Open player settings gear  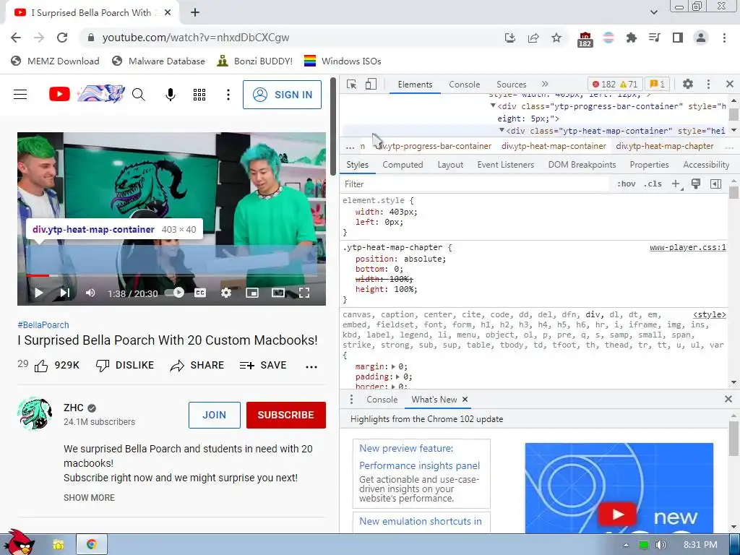coord(226,293)
